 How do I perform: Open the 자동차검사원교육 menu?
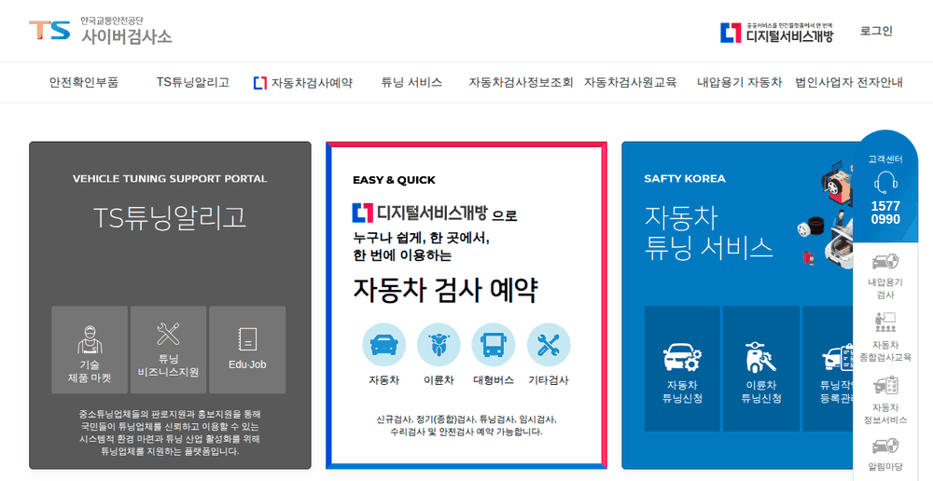(x=630, y=82)
